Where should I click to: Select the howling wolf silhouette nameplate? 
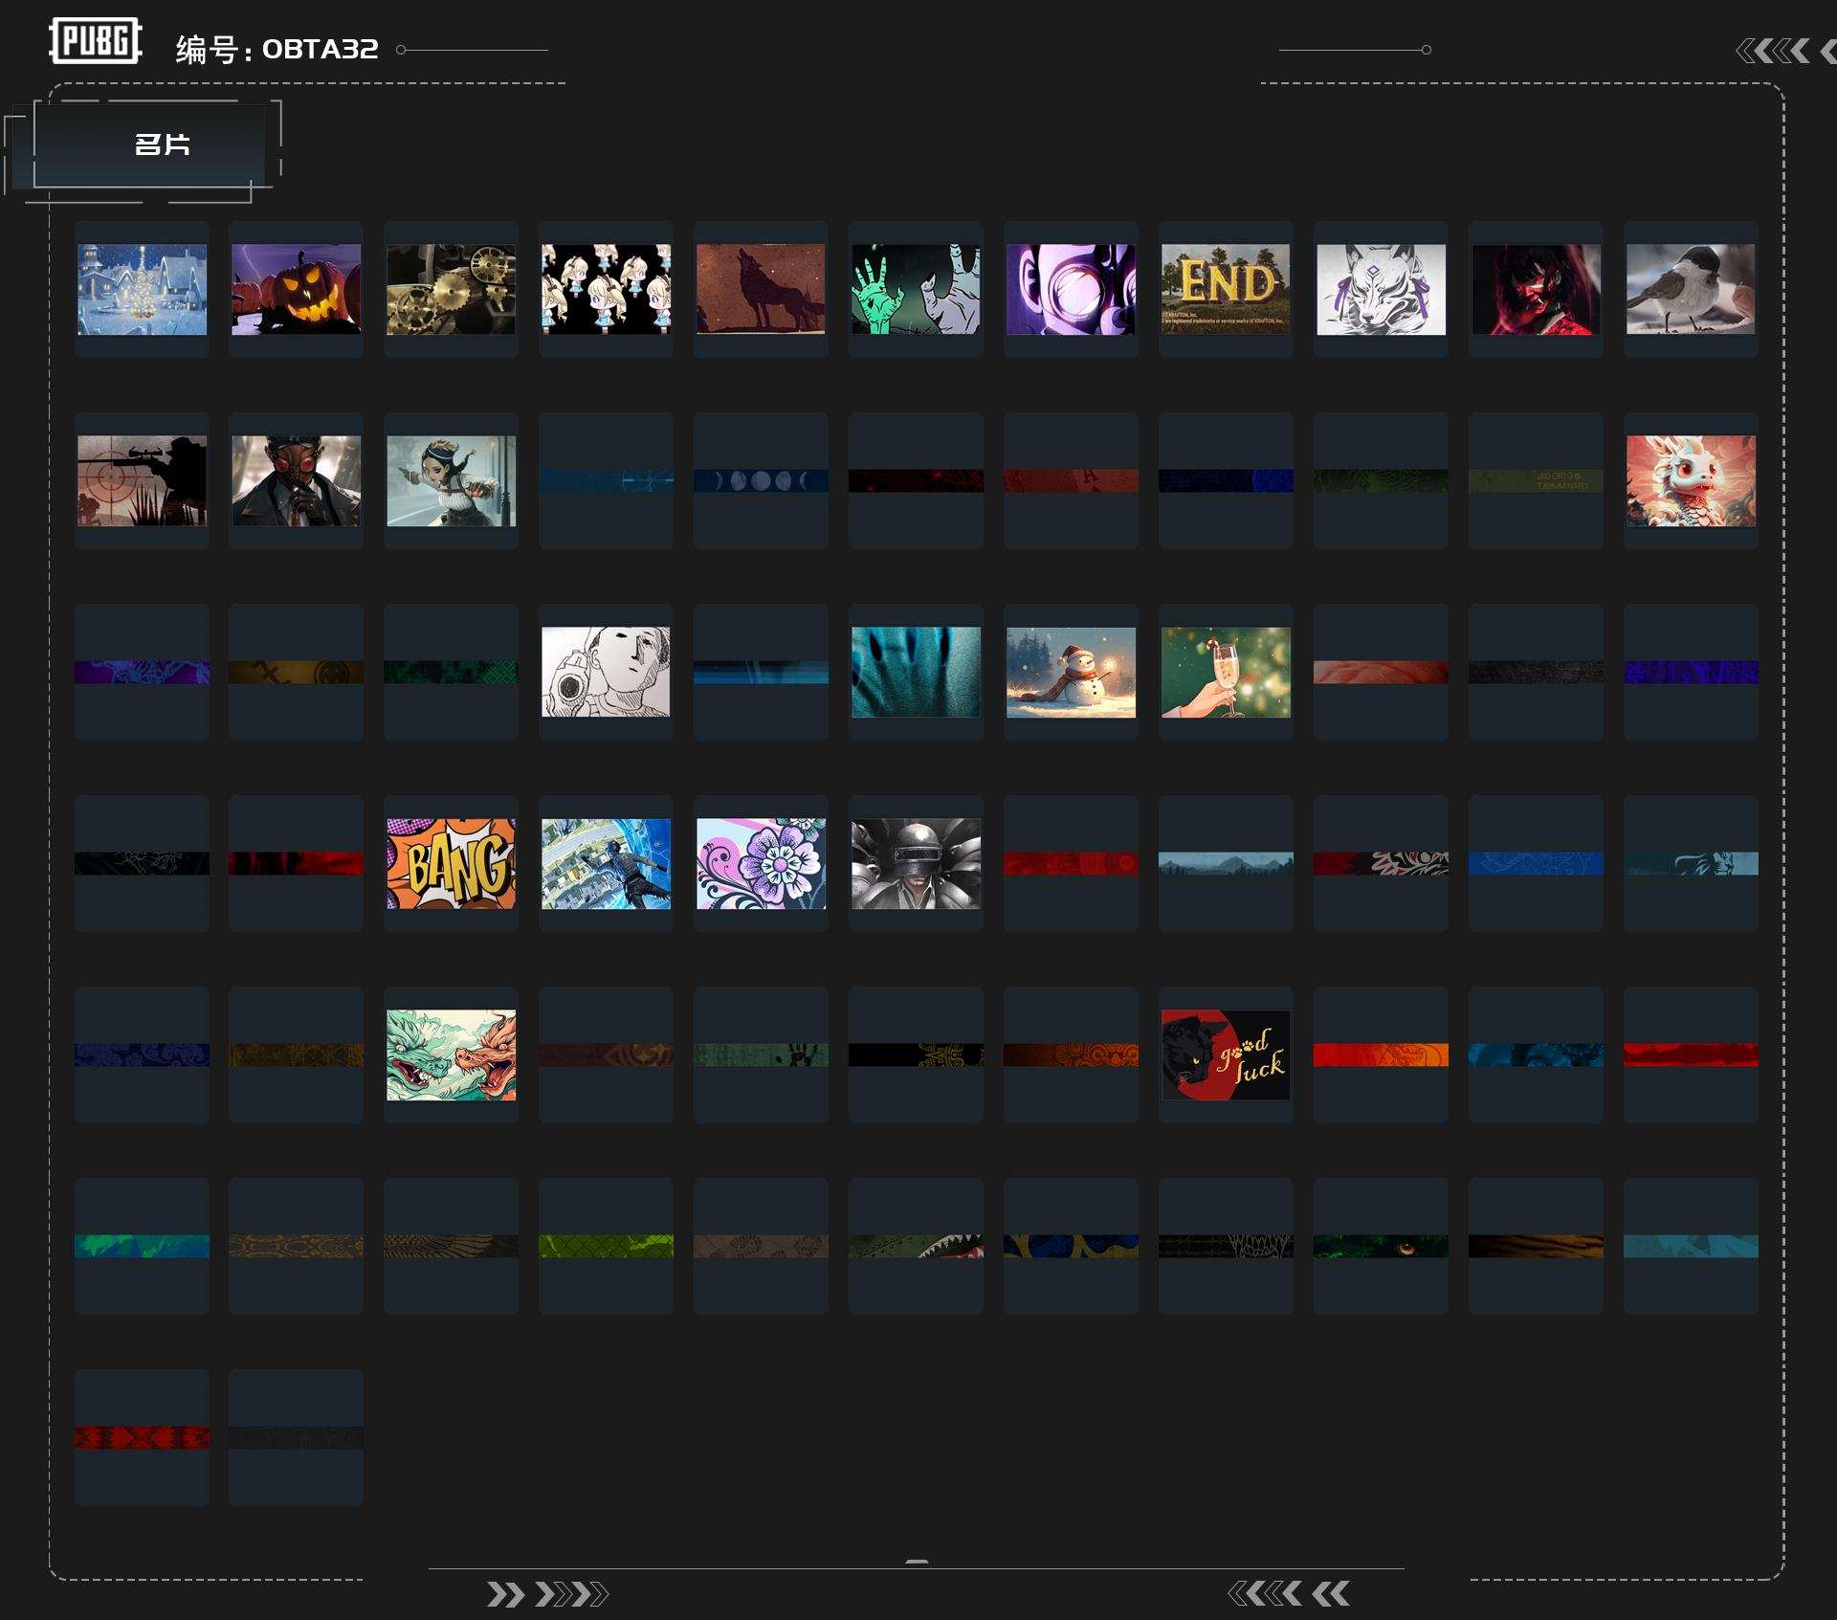coord(762,289)
